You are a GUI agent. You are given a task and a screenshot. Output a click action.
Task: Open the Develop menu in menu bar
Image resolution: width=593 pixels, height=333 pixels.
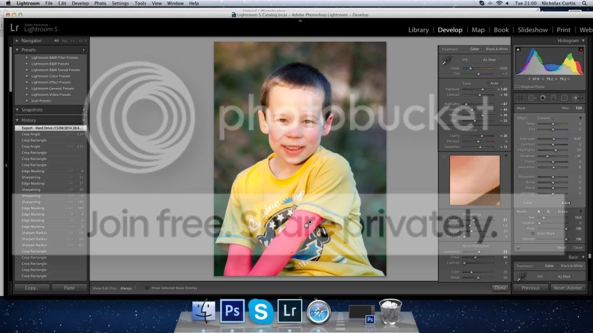80,3
